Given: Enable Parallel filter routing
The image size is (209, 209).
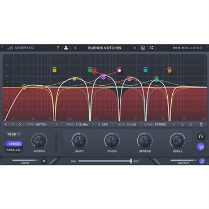Looking at the screenshot, I should pos(14,150).
